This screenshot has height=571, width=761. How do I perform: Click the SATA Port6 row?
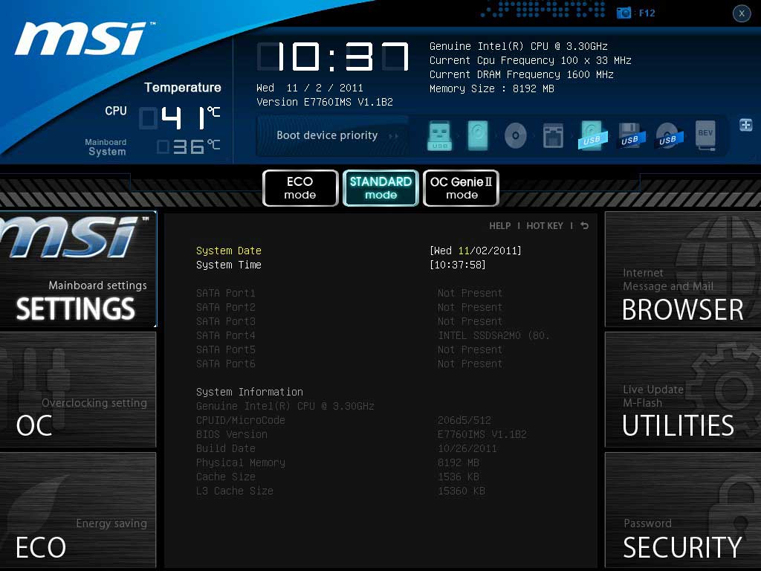point(349,363)
